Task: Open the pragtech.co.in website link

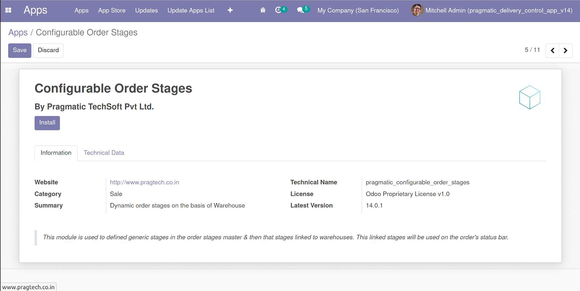Action: click(145, 182)
